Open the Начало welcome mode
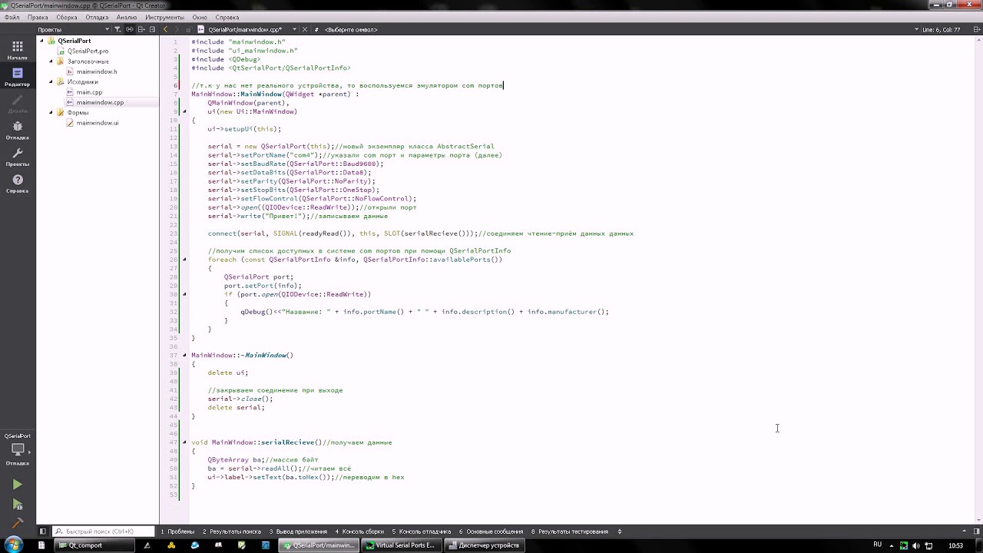Viewport: 983px width, 553px height. (17, 50)
